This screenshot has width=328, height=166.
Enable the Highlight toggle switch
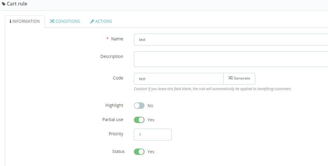point(139,106)
